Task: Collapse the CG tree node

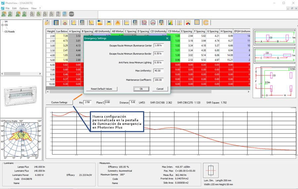Action: click(2, 25)
